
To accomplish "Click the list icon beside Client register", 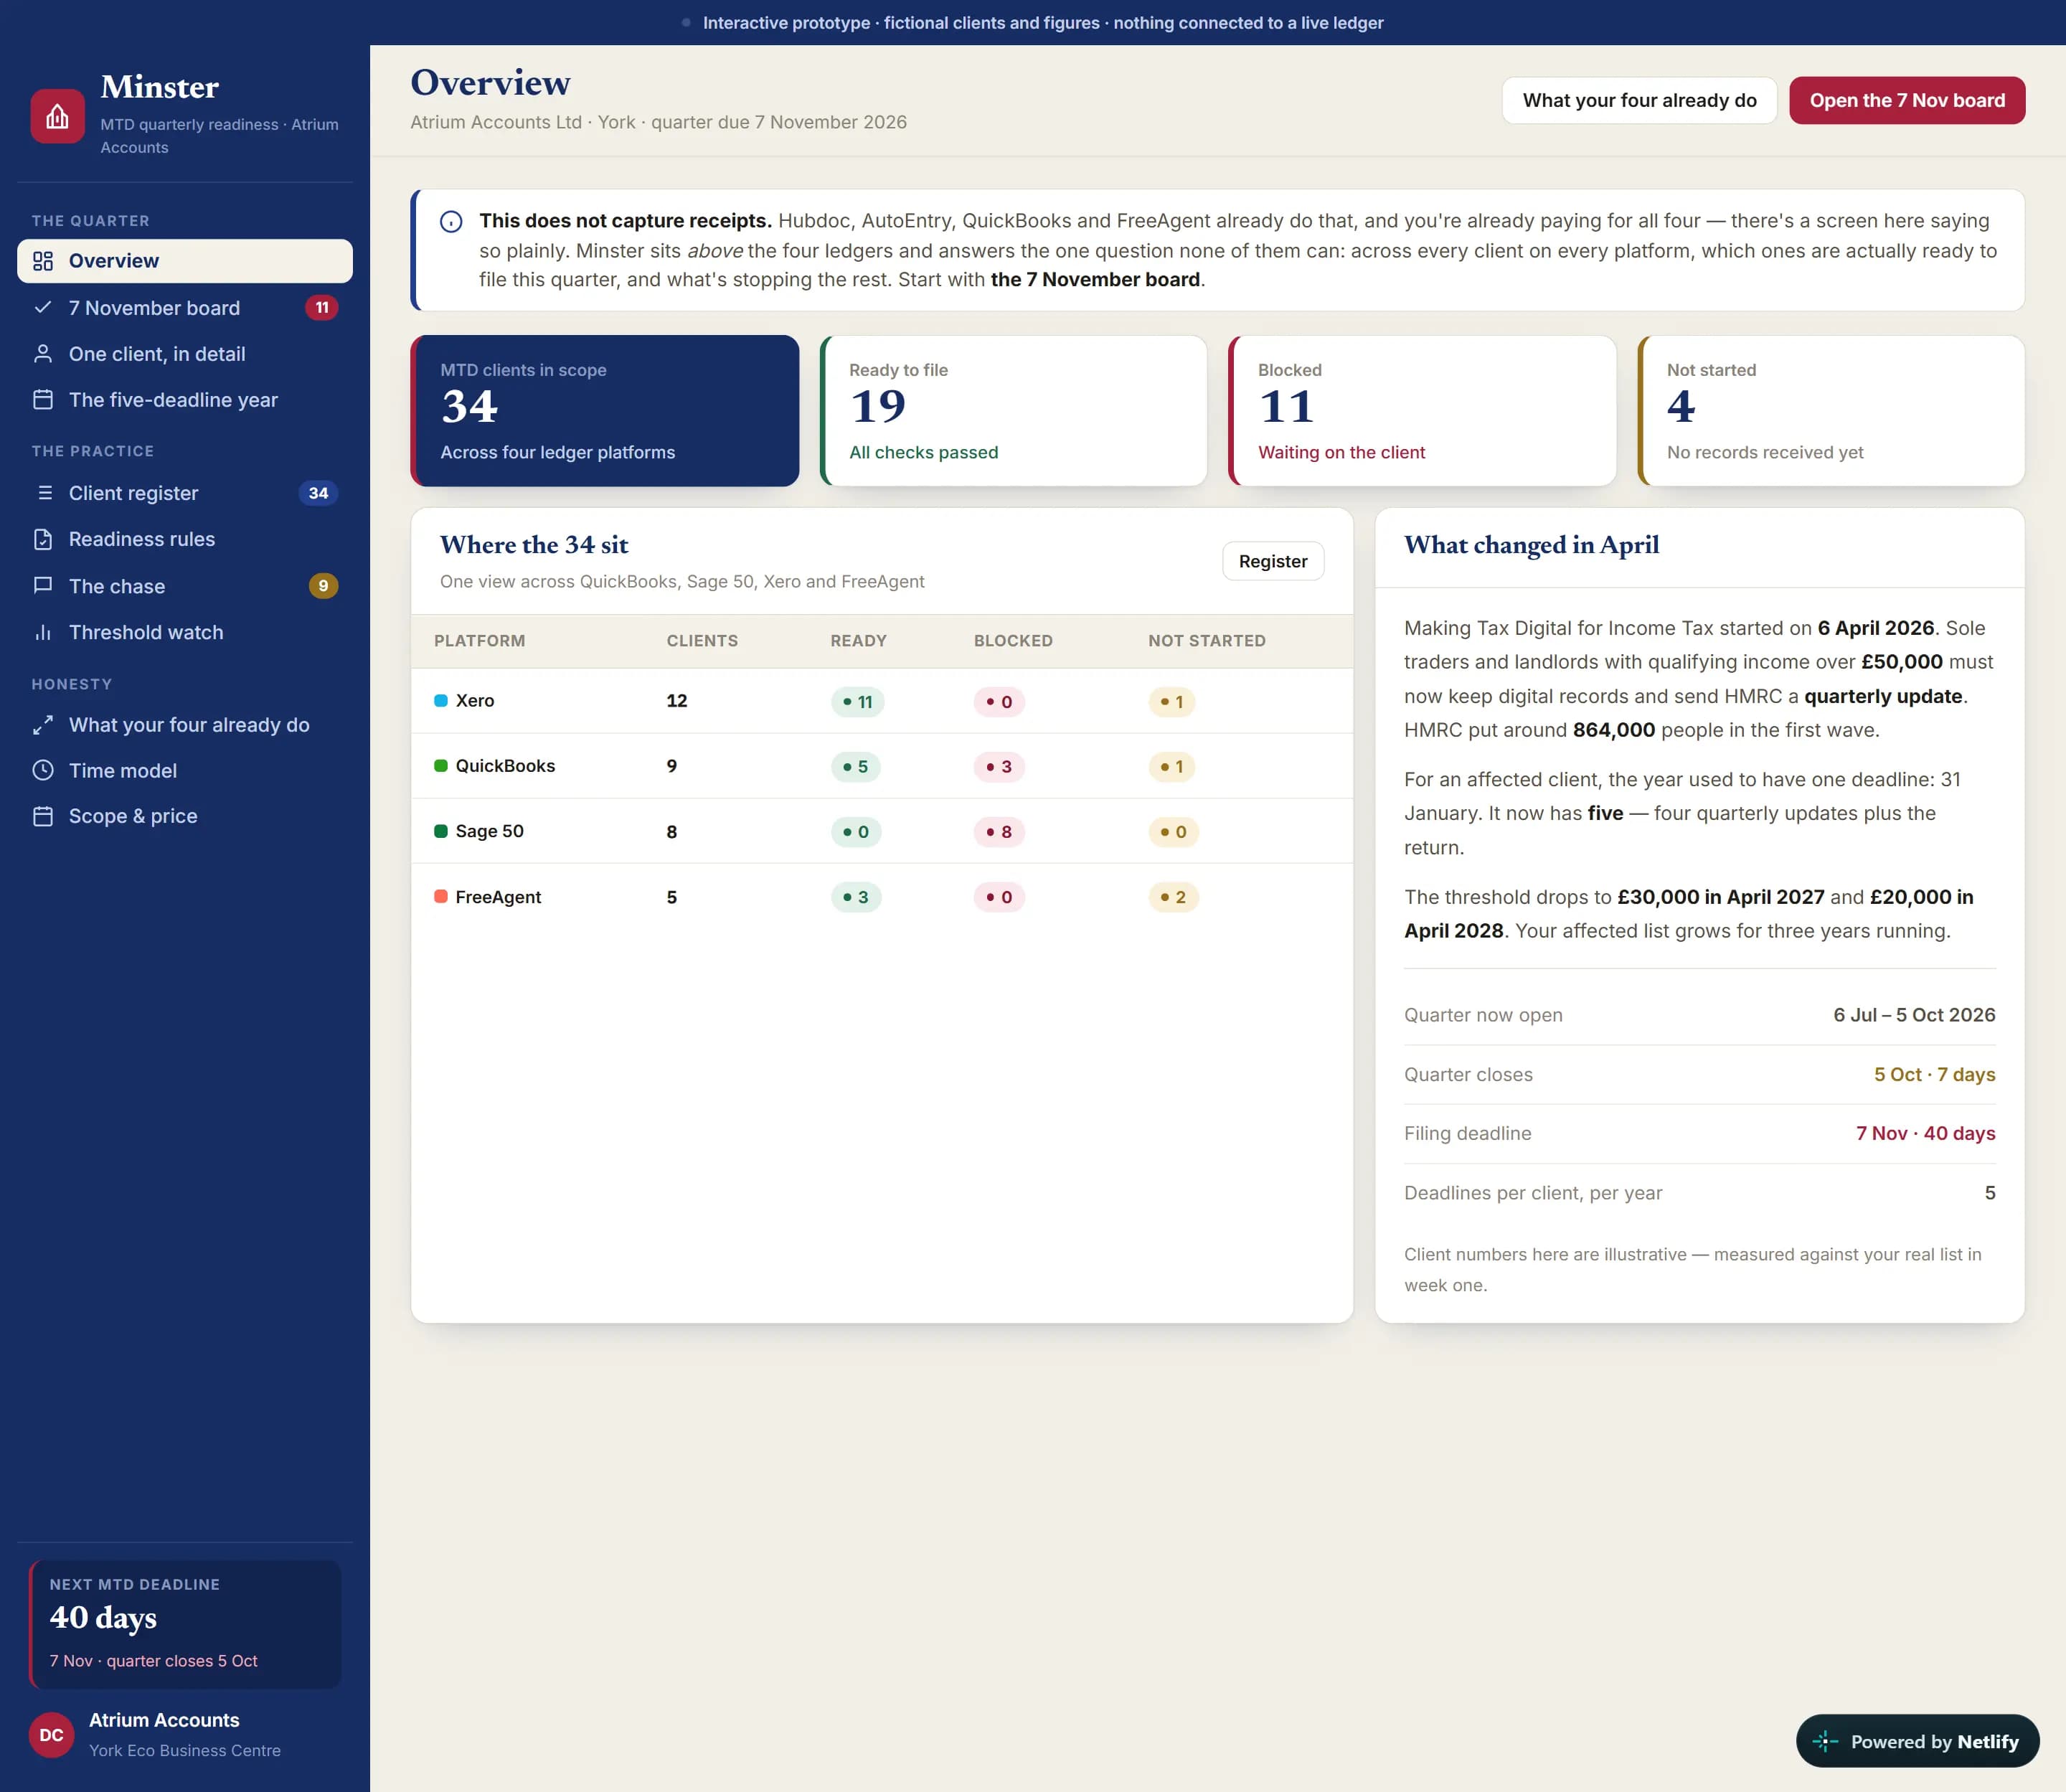I will click(43, 493).
